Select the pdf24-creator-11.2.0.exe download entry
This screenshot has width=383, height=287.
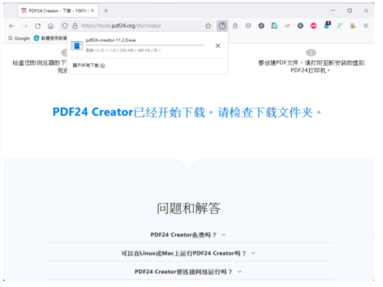pos(147,45)
